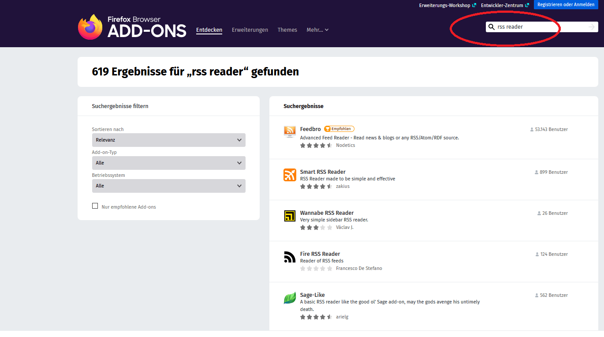Select the Entdecken navigation tab
Image resolution: width=604 pixels, height=337 pixels.
tap(209, 30)
